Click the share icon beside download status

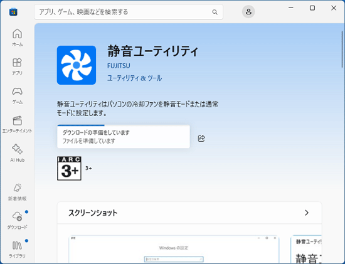point(201,138)
